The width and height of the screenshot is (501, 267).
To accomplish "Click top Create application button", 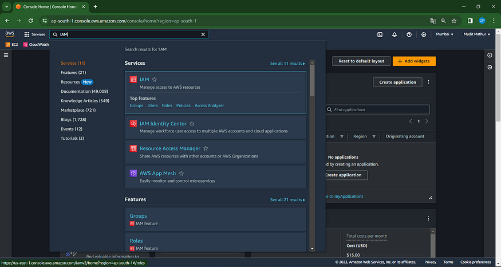I will pos(397,82).
